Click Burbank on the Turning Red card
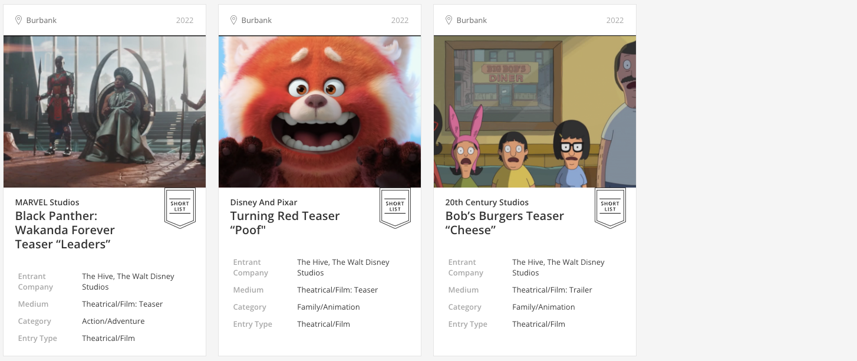This screenshot has height=361, width=857. click(x=256, y=20)
